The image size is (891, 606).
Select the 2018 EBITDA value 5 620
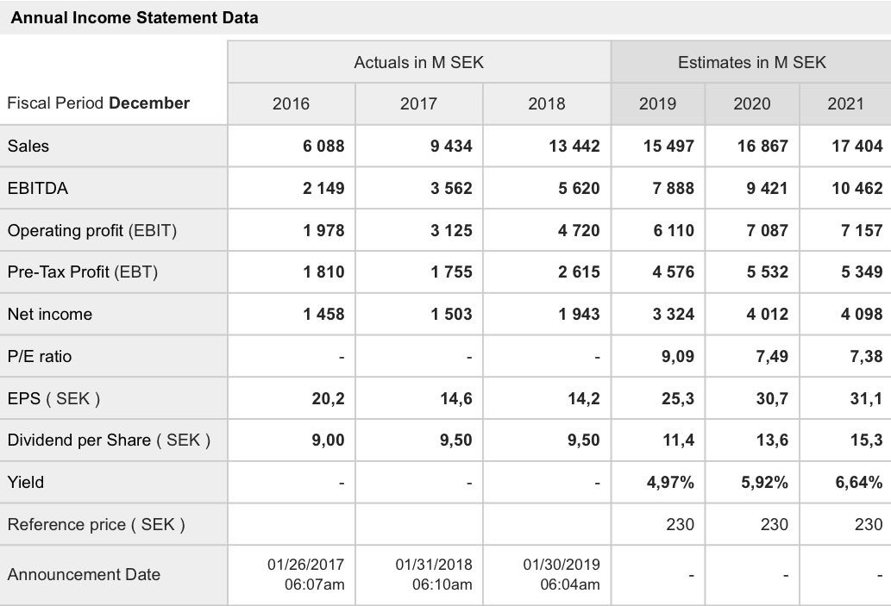click(x=579, y=188)
